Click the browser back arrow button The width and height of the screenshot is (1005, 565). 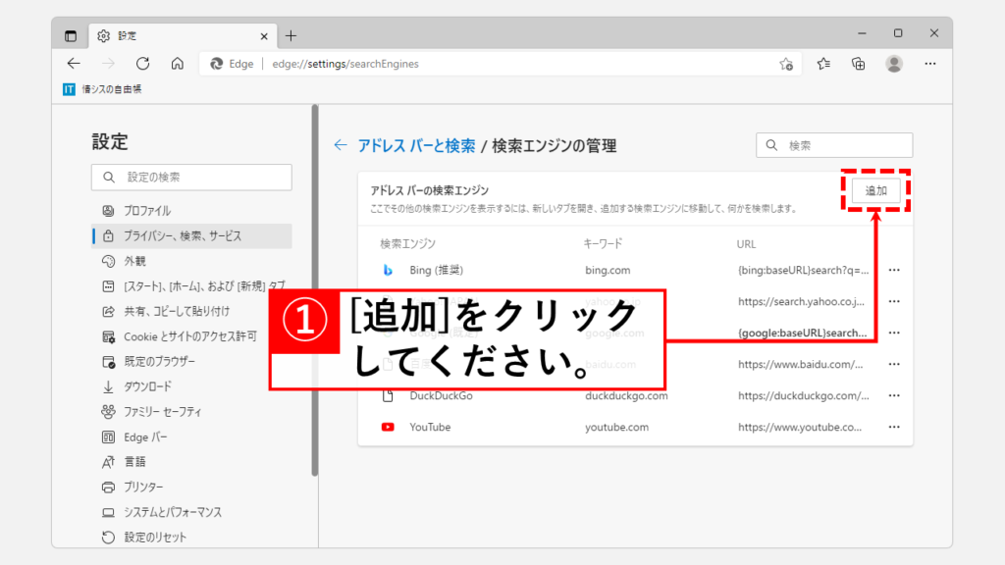click(74, 64)
